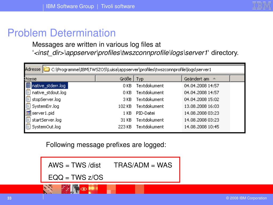Select SystemOut.log file name
Screen dimensions: 273x205
(x=46, y=127)
